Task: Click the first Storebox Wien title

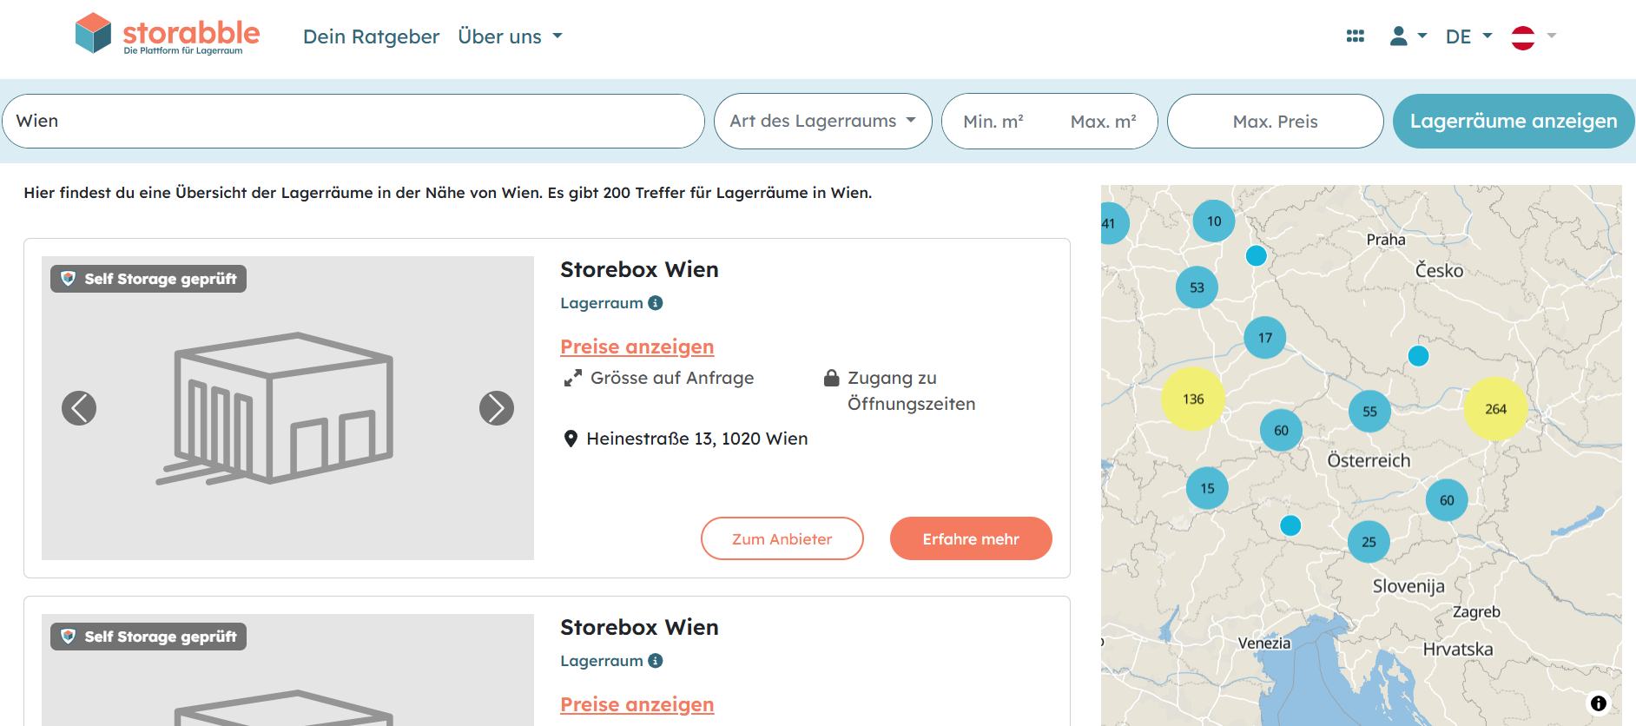Action: 639,269
